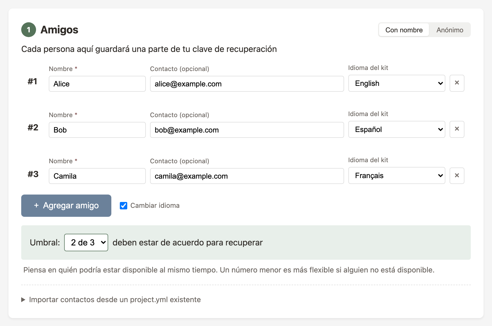Edit Alice's contact email field

pyautogui.click(x=247, y=84)
